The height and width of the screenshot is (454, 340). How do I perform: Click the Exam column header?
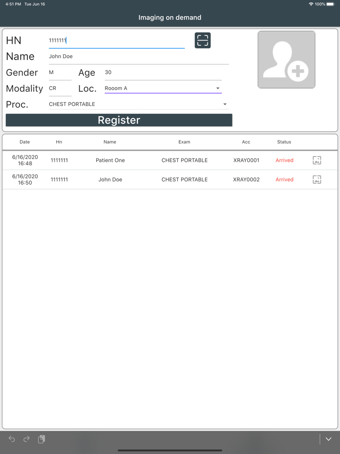(x=184, y=142)
